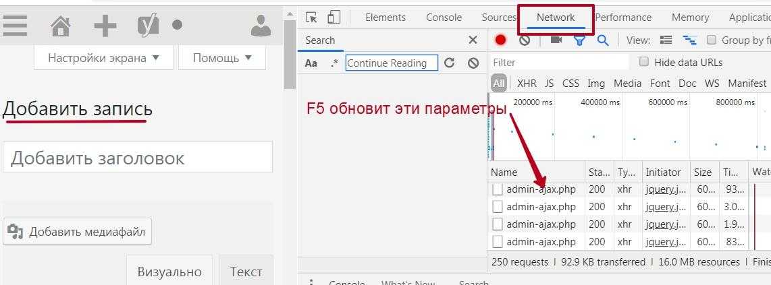
Task: Click the inspect element cursor icon
Action: tap(311, 18)
